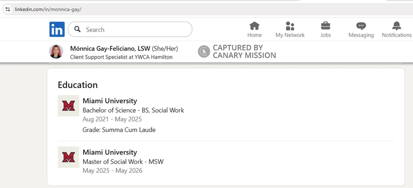Open the Messaging icon

click(361, 26)
